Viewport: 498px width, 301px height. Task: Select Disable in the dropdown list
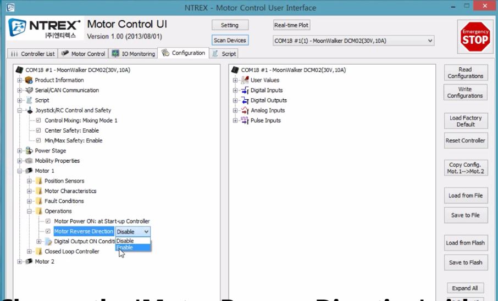[x=133, y=241]
